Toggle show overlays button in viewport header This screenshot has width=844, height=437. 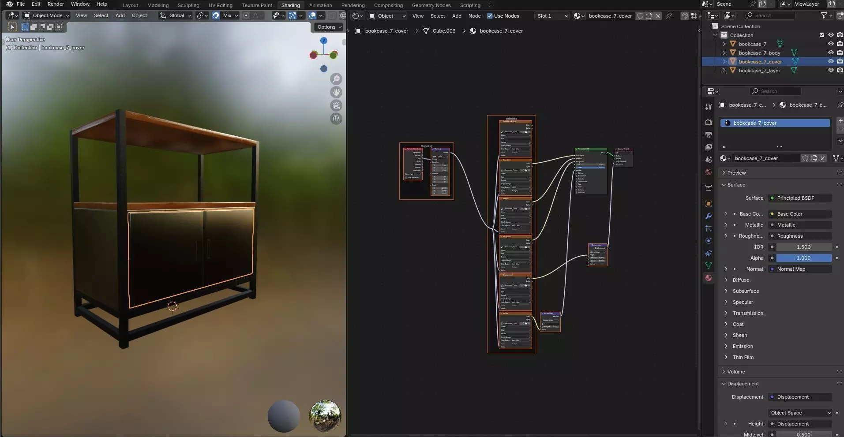[x=312, y=15]
